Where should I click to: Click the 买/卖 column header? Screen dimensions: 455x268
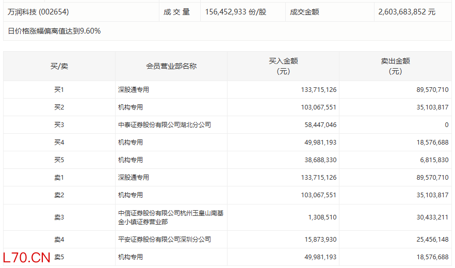point(59,66)
